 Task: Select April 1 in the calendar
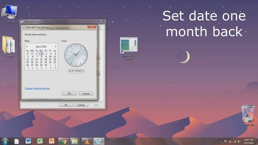pyautogui.click(x=42, y=54)
